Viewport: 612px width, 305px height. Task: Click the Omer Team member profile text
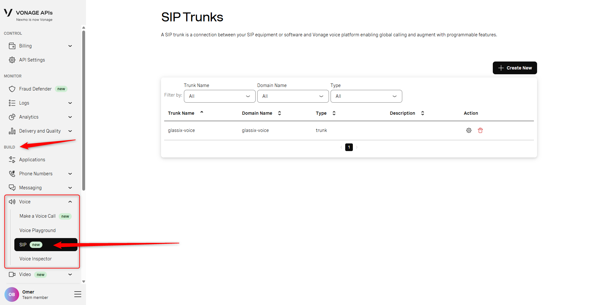35,294
